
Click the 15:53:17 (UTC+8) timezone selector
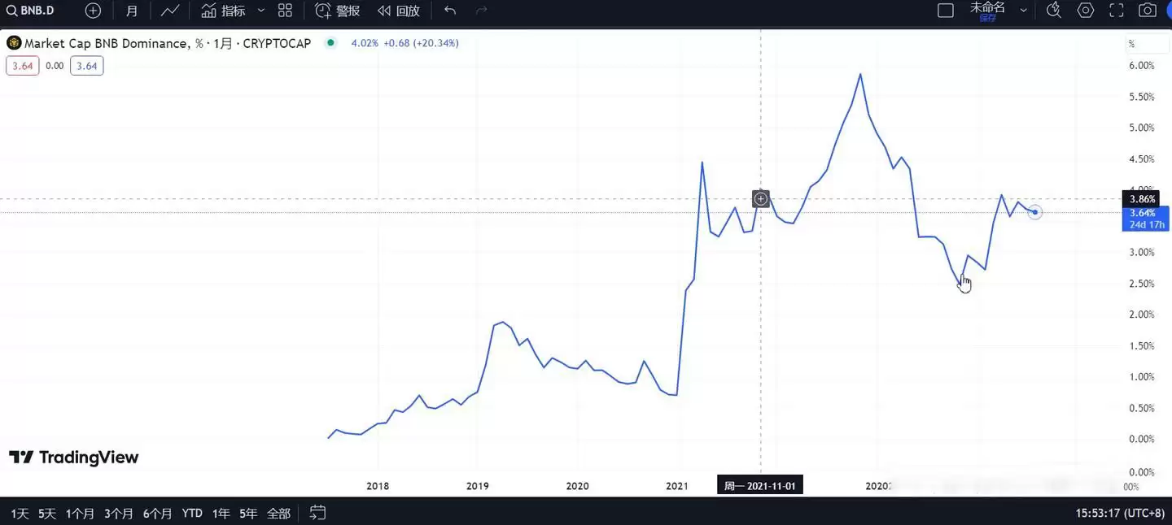1119,513
